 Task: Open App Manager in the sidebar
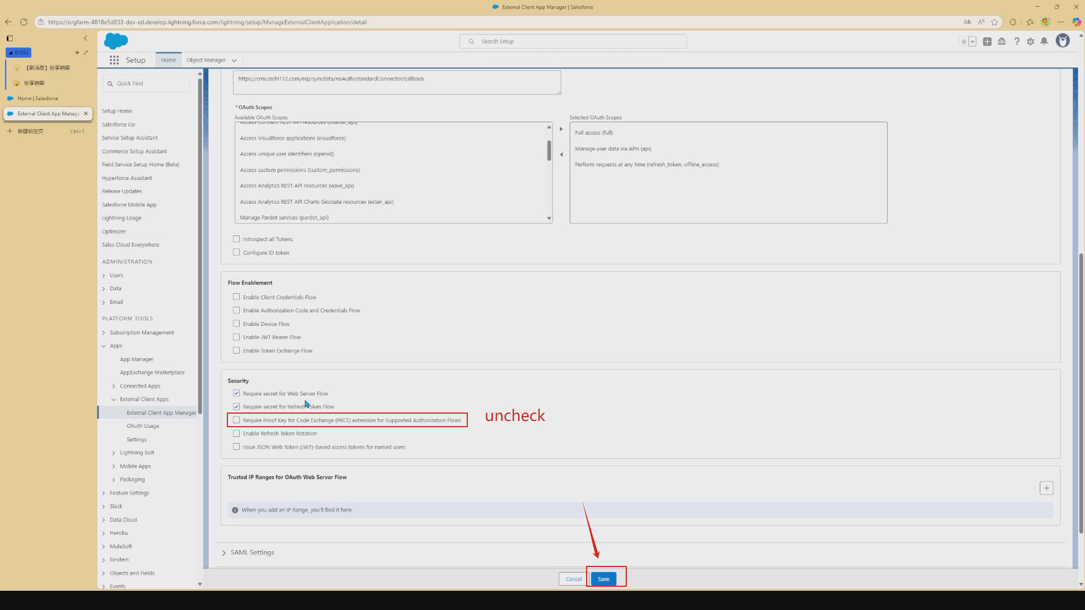click(136, 359)
